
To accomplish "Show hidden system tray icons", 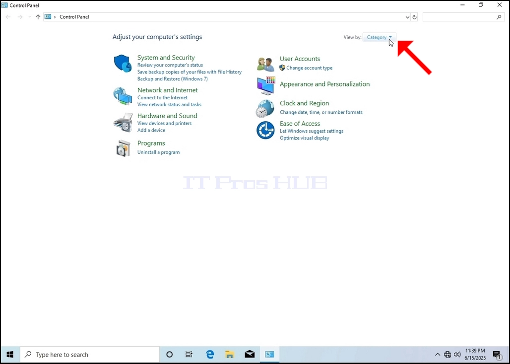I will coord(438,355).
